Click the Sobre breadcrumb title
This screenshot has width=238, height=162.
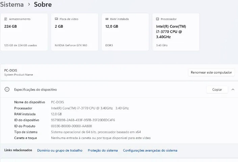(43, 4)
